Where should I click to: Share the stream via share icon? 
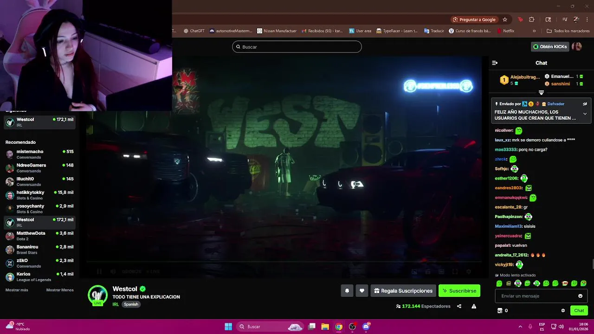pyautogui.click(x=459, y=306)
